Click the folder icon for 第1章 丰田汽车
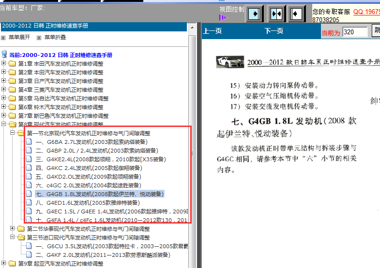Image resolution: width=380 pixels, height=268 pixels. point(12,64)
